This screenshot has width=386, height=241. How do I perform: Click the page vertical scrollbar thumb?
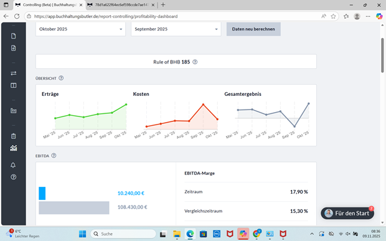tap(382, 55)
